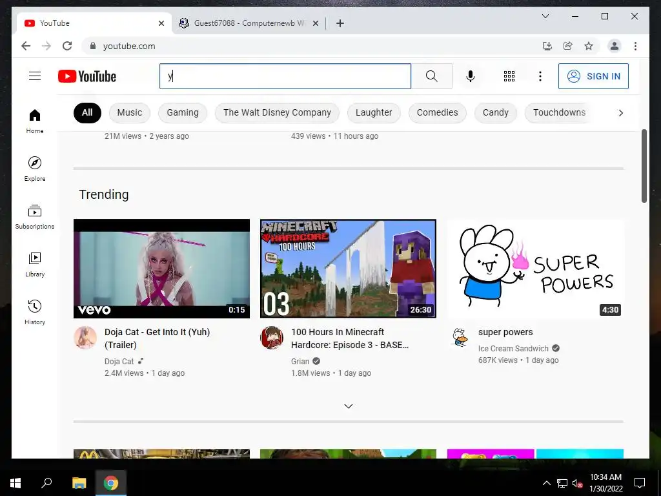The image size is (661, 496).
Task: Open a new browser tab
Action: tap(340, 23)
